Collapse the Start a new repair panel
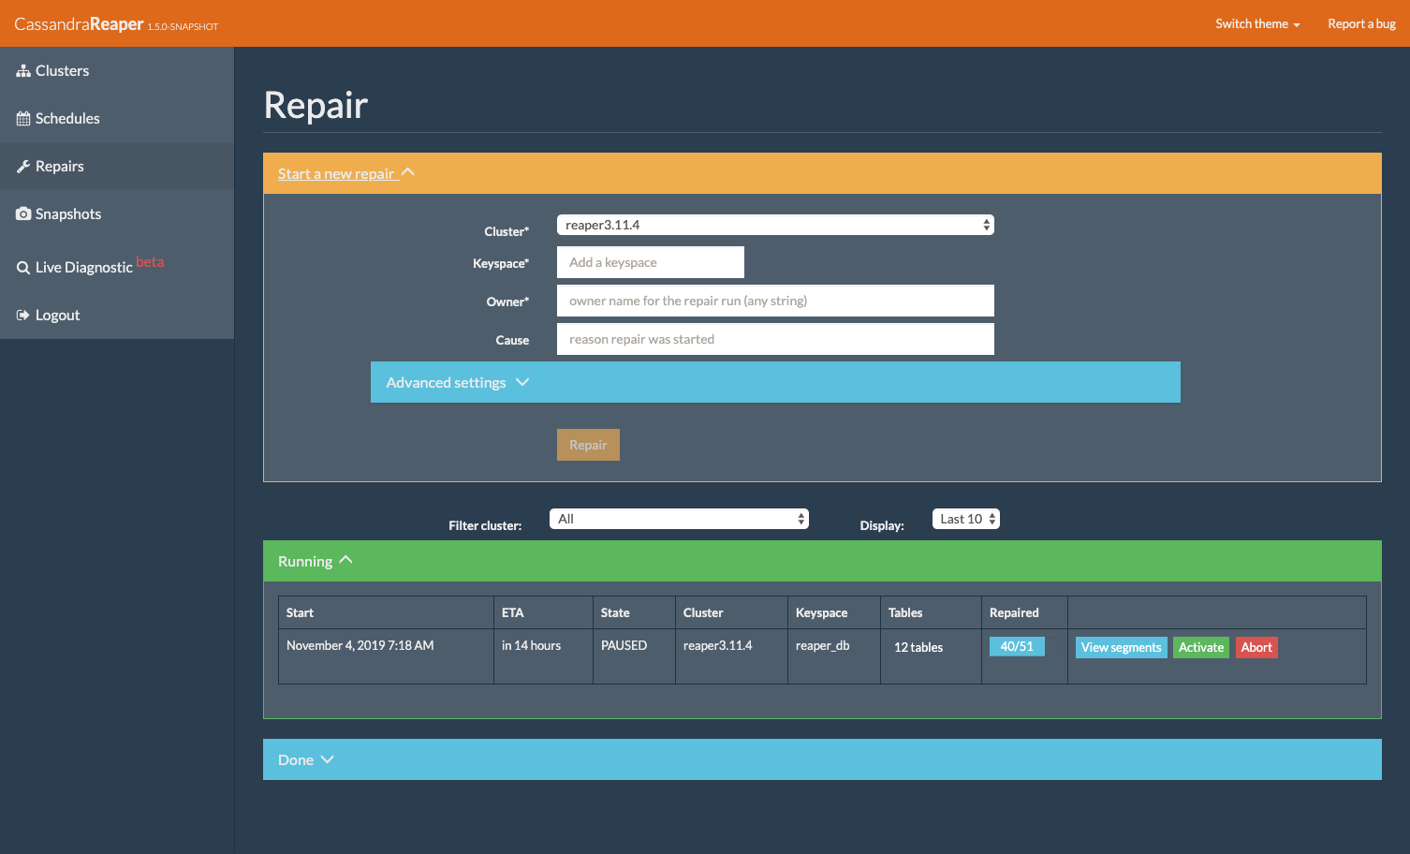Viewport: 1410px width, 854px height. pos(346,173)
